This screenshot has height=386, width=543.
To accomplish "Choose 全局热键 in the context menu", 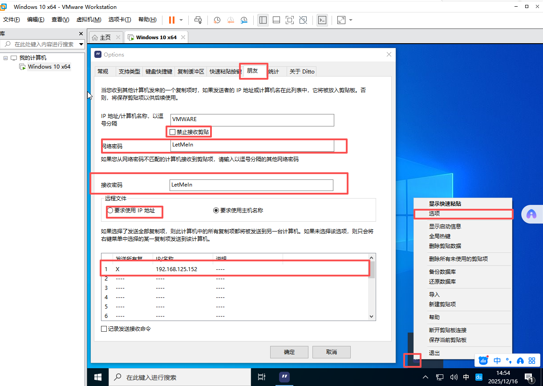I will 463,236.
